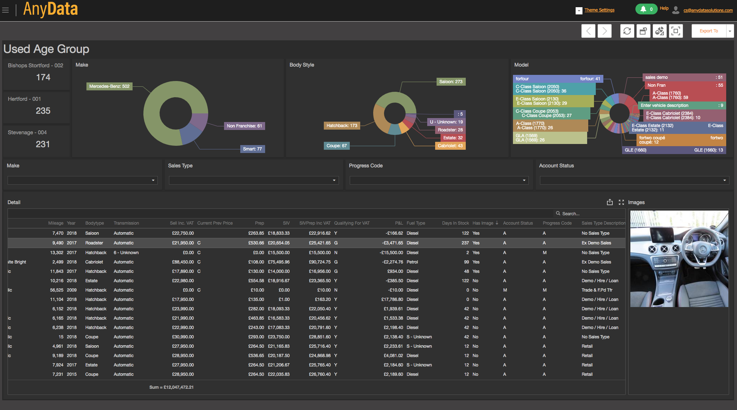Click the Export To button
The height and width of the screenshot is (410, 737).
709,31
